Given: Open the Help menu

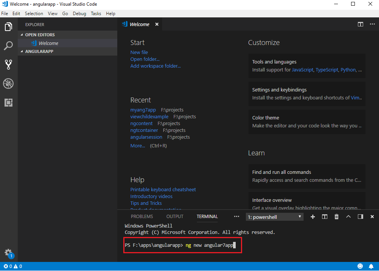Looking at the screenshot, I should pos(110,14).
